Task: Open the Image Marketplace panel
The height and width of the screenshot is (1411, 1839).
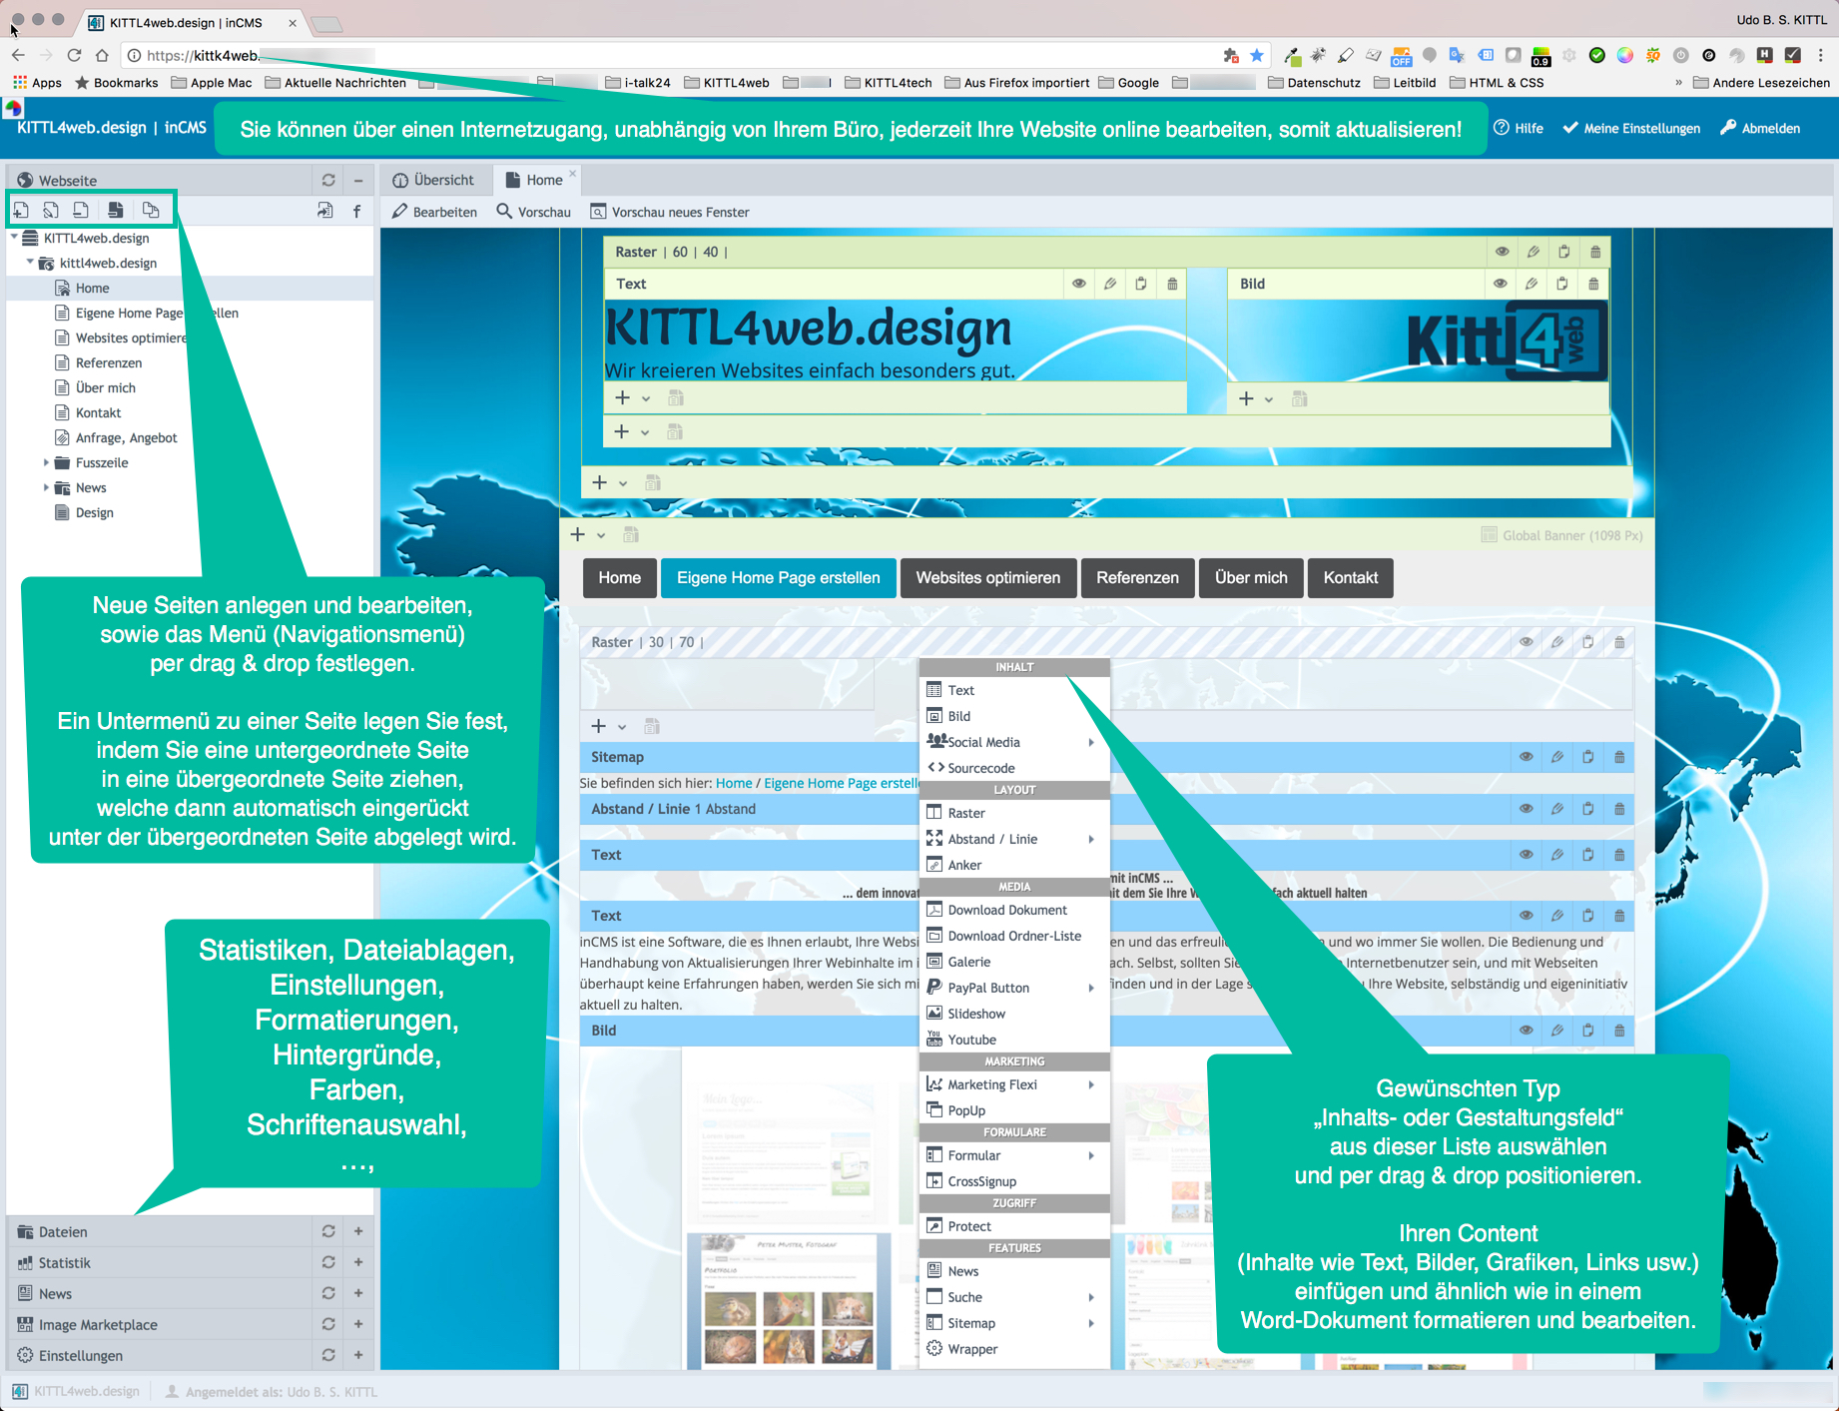Action: 98,1324
